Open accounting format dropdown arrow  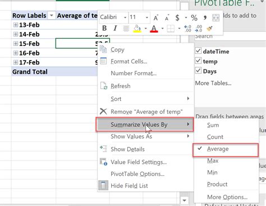click(186, 17)
